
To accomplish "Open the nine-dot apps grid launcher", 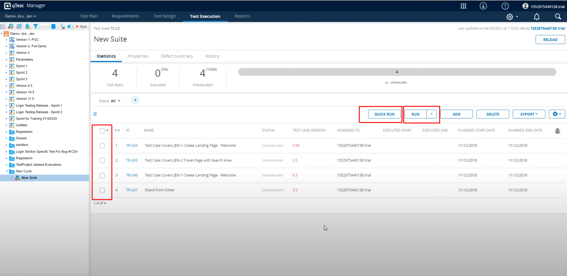I will pos(463,6).
